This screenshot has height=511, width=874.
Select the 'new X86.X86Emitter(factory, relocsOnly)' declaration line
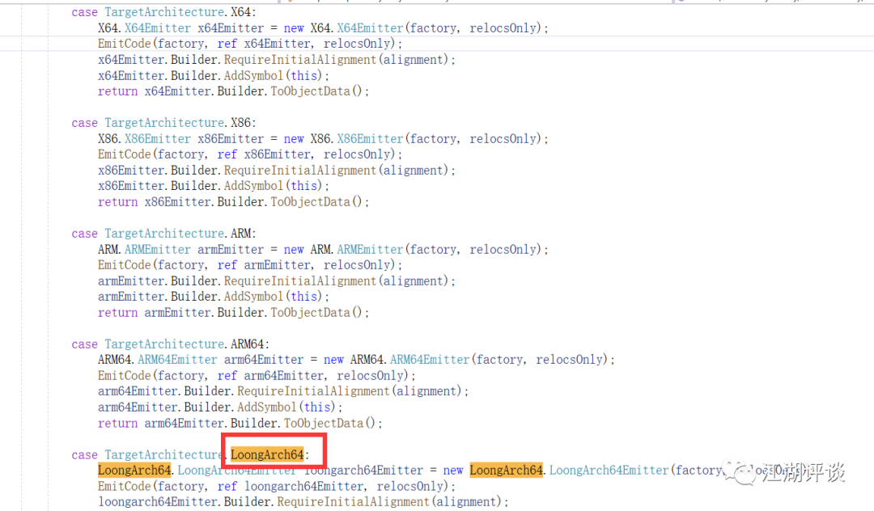[323, 139]
